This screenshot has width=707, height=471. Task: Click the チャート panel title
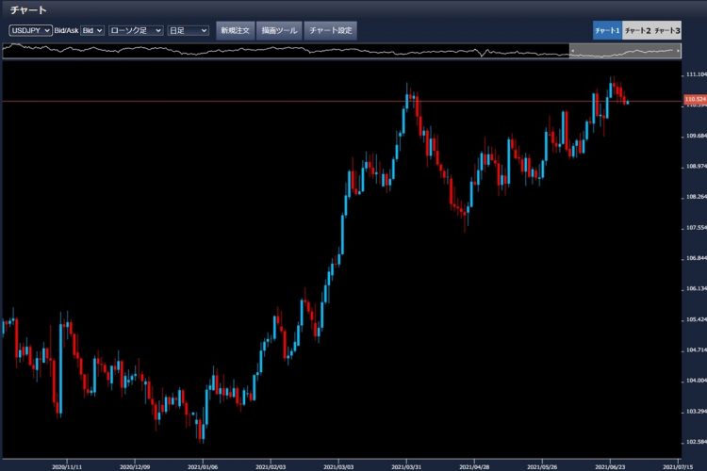tap(28, 9)
